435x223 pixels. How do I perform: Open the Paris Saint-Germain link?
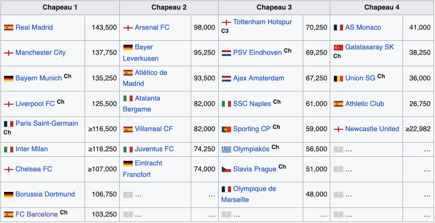[47, 123]
